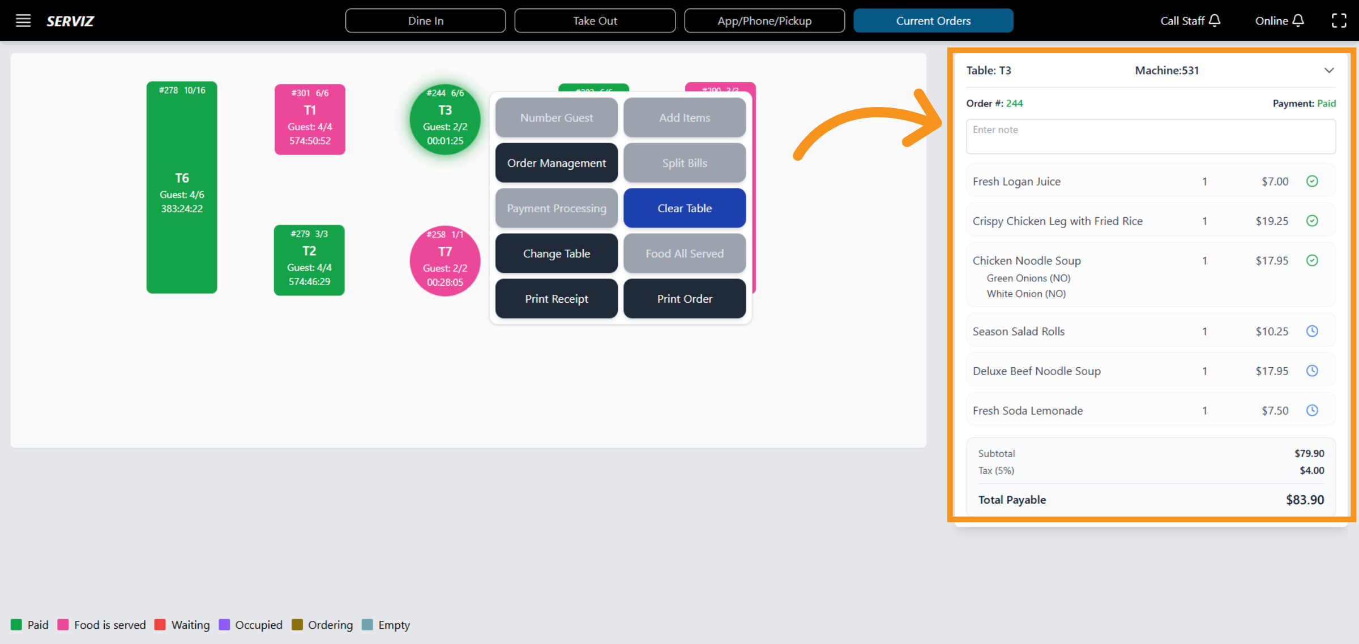
Task: Switch to the Take Out tab
Action: coord(595,20)
